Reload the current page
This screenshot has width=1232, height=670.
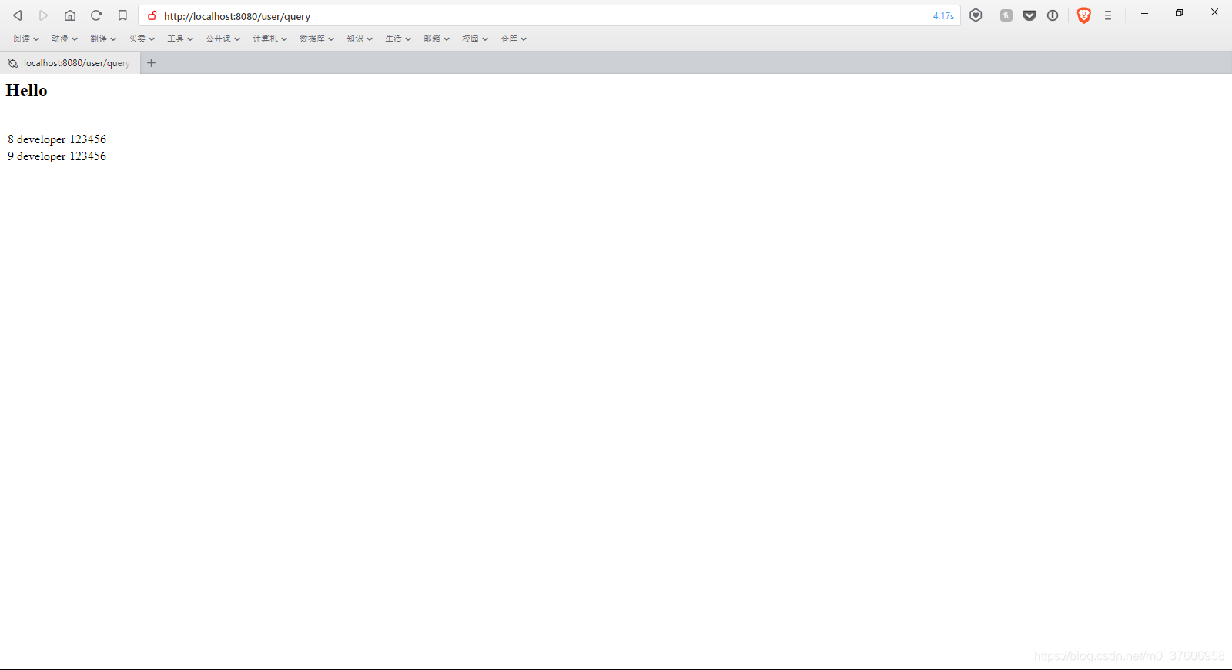[96, 15]
